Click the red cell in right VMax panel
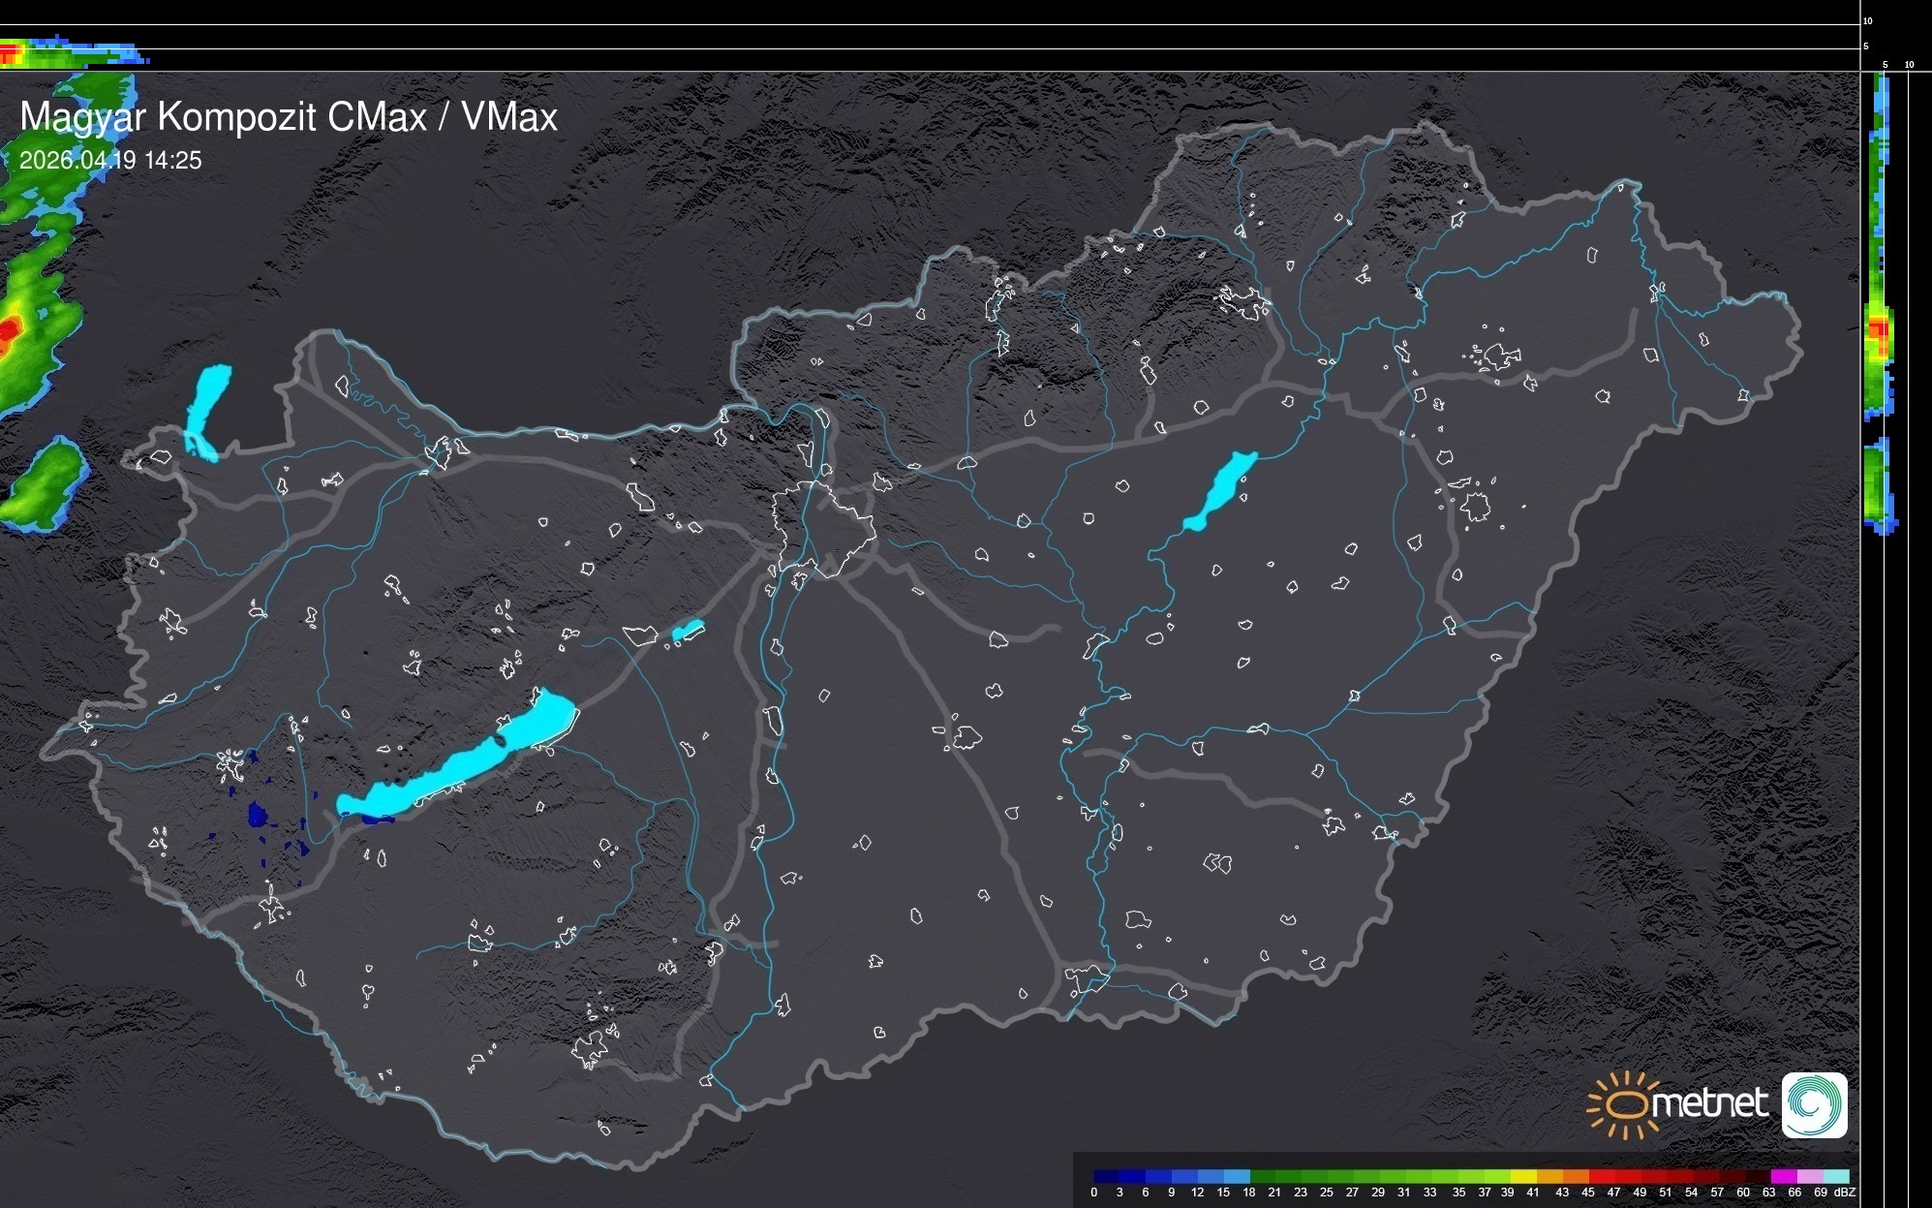Image resolution: width=1932 pixels, height=1208 pixels. [x=1880, y=329]
